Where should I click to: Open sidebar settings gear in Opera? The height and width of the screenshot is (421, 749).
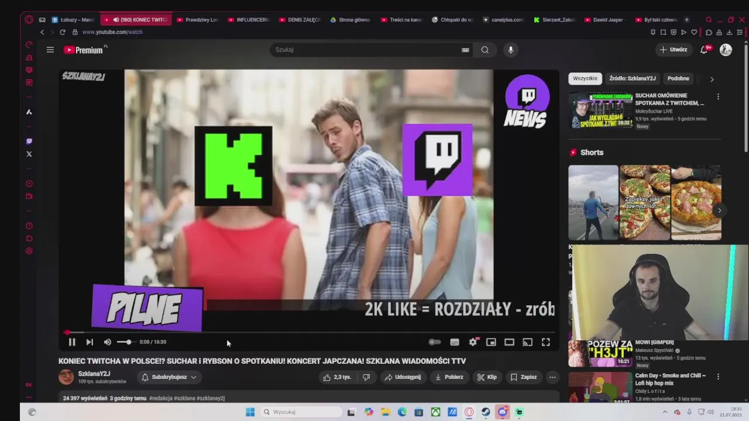[x=29, y=251]
